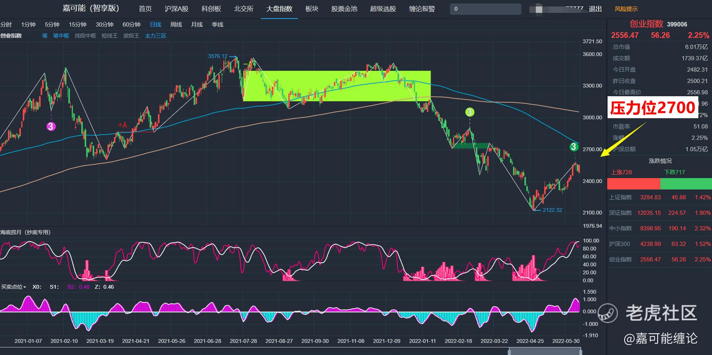The image size is (712, 355).
Task: Select the 日线 daily period
Action: pyautogui.click(x=155, y=25)
